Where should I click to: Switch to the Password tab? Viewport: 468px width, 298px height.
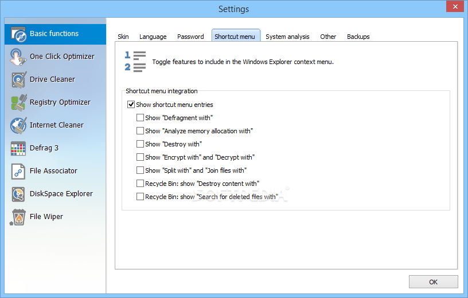point(190,37)
